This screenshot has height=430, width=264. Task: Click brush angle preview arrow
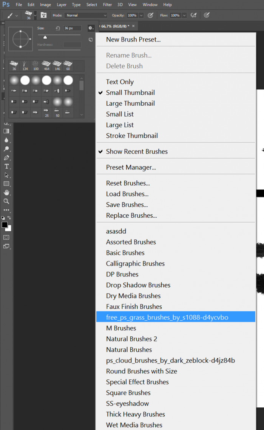(30, 39)
